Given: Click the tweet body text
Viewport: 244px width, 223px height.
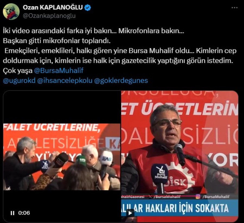Looking at the screenshot, I should pos(120,51).
